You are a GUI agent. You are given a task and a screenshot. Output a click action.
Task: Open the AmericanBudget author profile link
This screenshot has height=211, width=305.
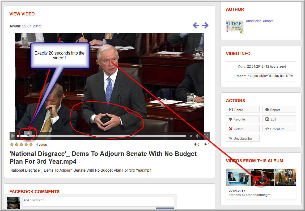coord(260,21)
